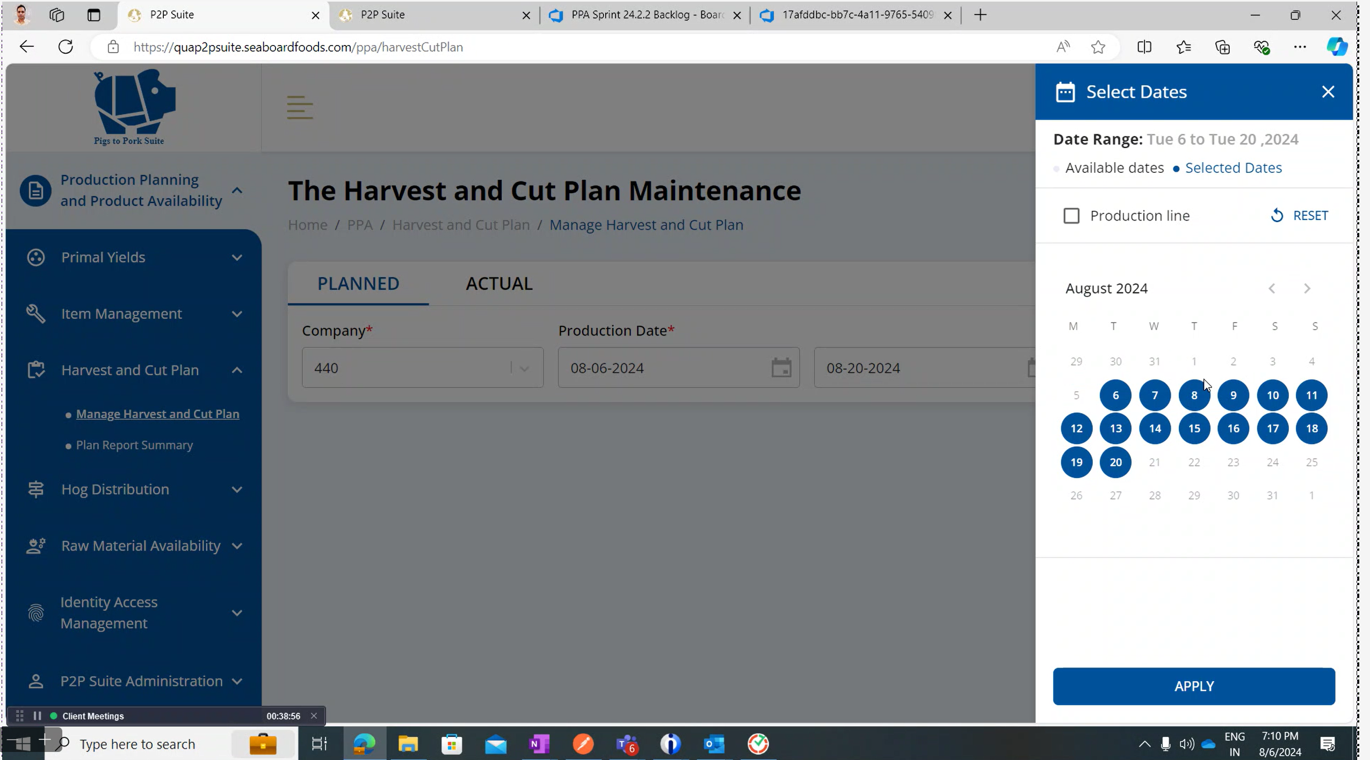This screenshot has height=760, width=1370.
Task: Open the Company dropdown
Action: [524, 368]
